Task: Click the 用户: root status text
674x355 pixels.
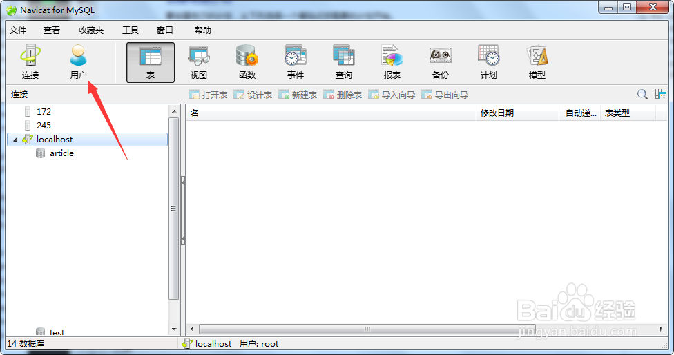Action: [259, 344]
